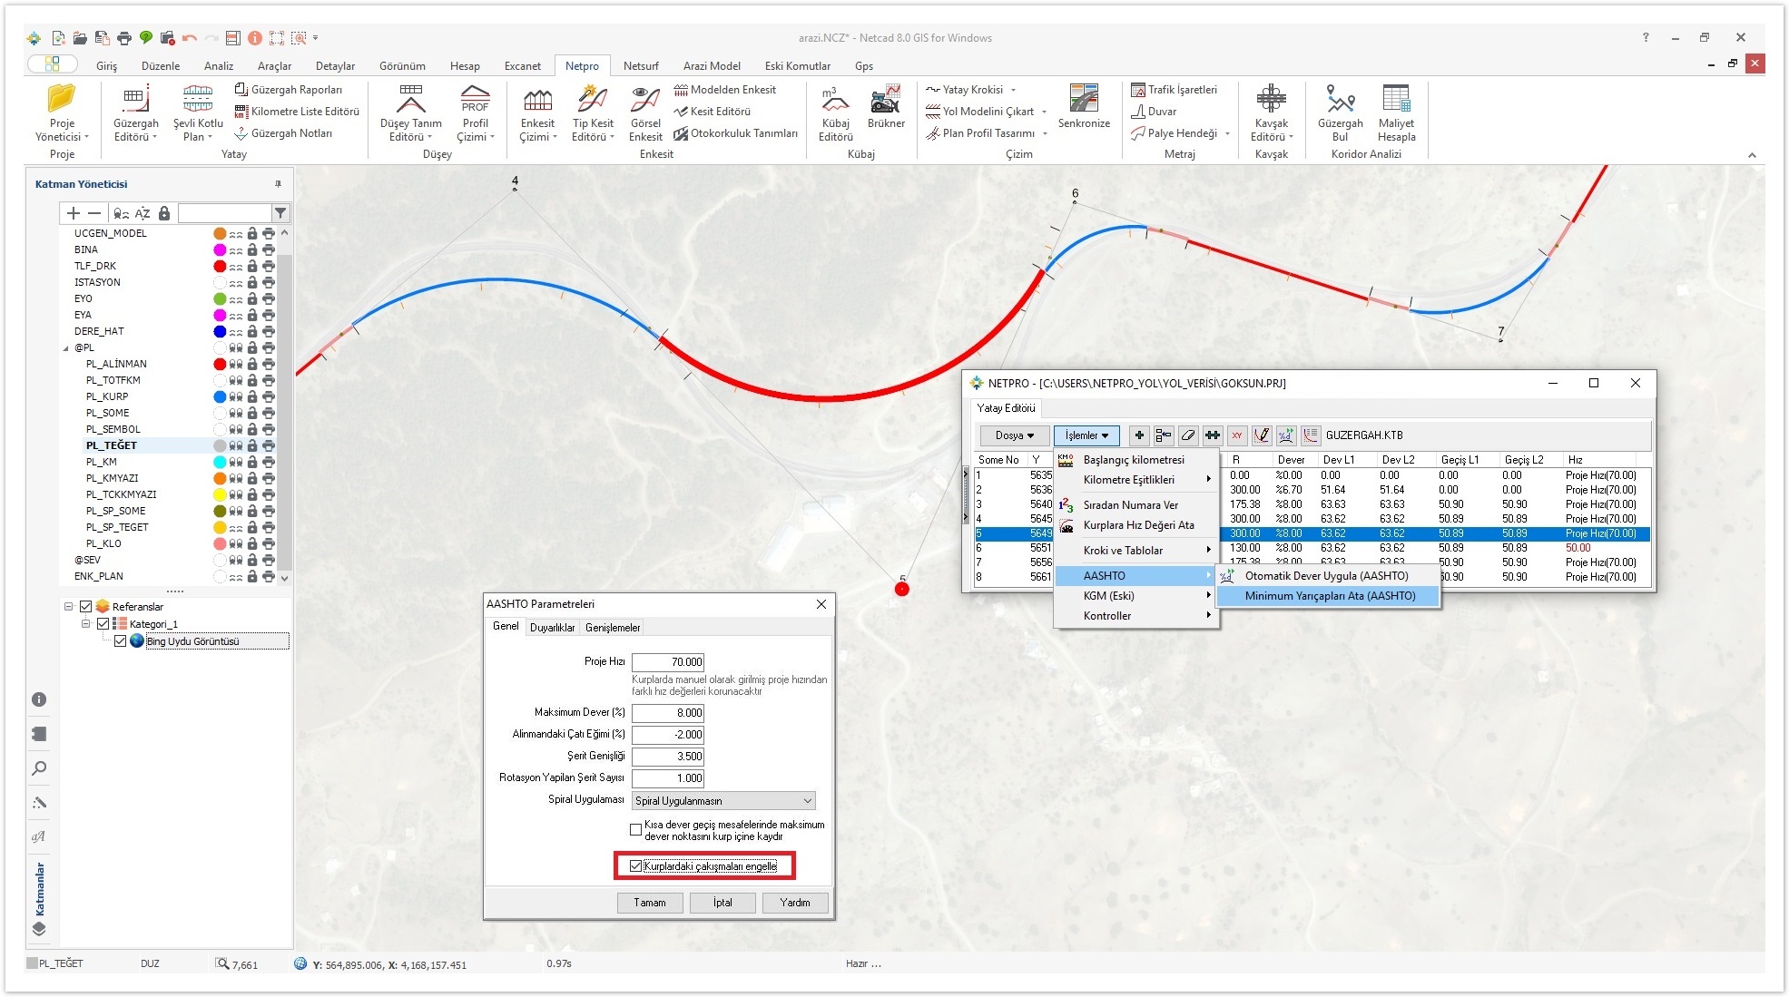
Task: Choose Minimum Yarıçapları Ata (AASHTO)
Action: click(x=1329, y=596)
